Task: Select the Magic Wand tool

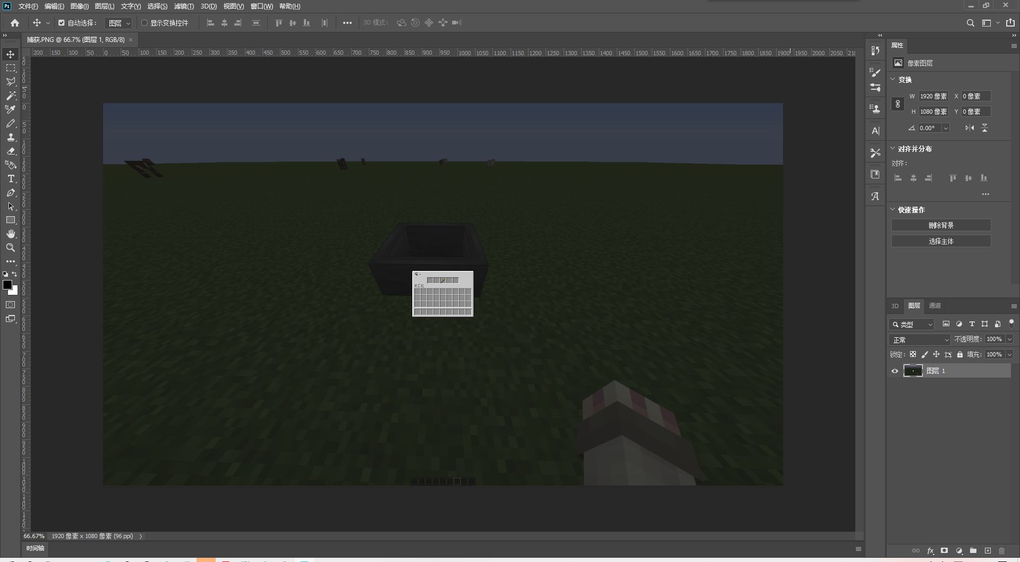Action: tap(11, 96)
